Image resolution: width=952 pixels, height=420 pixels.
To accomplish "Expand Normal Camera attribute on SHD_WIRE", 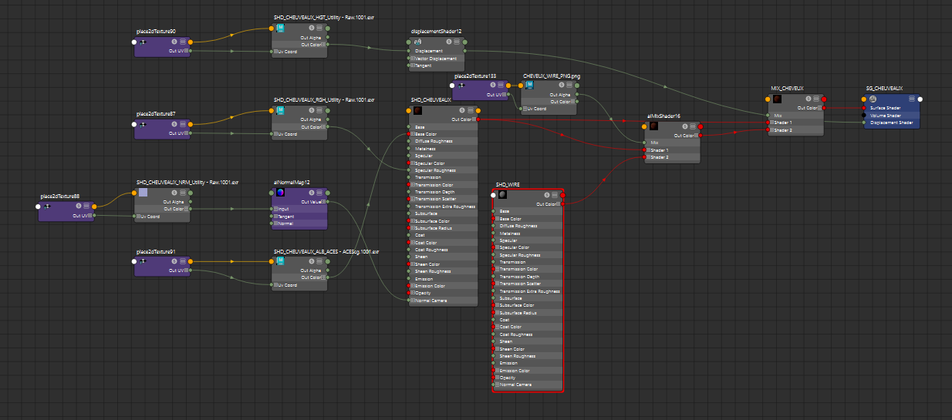I will coord(498,385).
